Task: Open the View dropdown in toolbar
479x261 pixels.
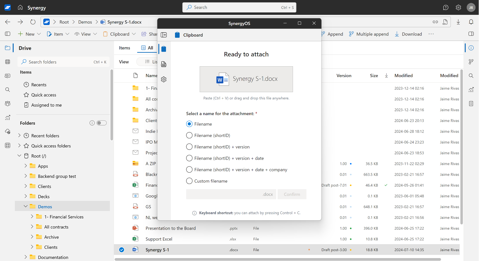Action: pyautogui.click(x=85, y=34)
